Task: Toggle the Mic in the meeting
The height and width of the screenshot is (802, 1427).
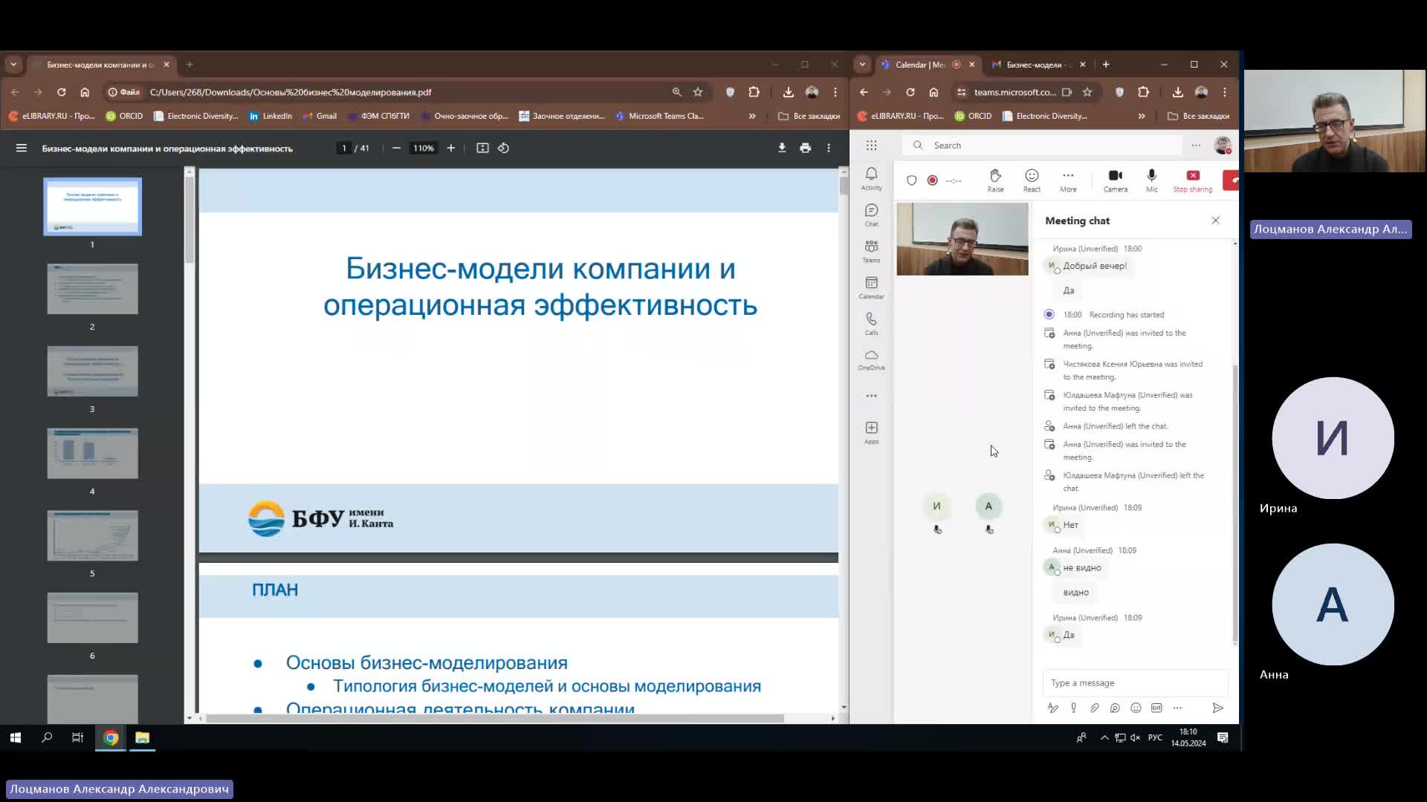Action: pyautogui.click(x=1151, y=180)
